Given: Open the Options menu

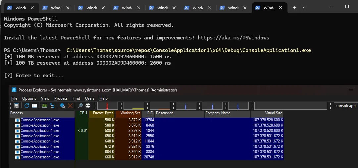Looking at the screenshot, I should pyautogui.click(x=29, y=98).
